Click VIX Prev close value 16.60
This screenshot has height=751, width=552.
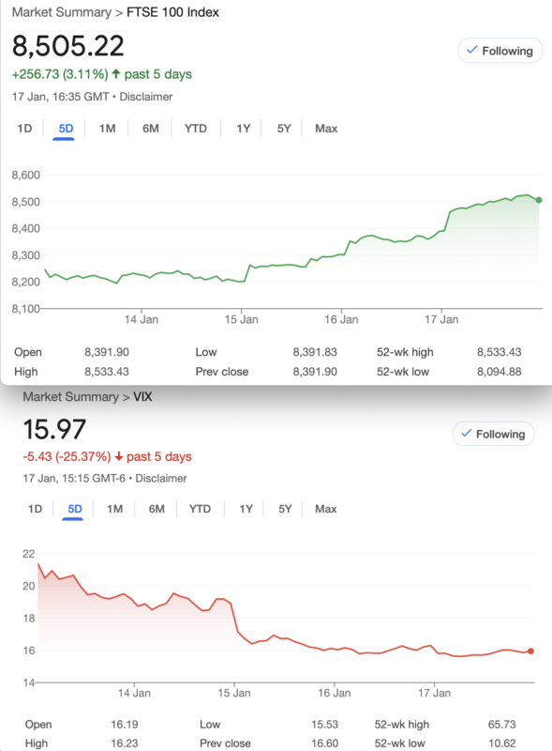click(324, 743)
